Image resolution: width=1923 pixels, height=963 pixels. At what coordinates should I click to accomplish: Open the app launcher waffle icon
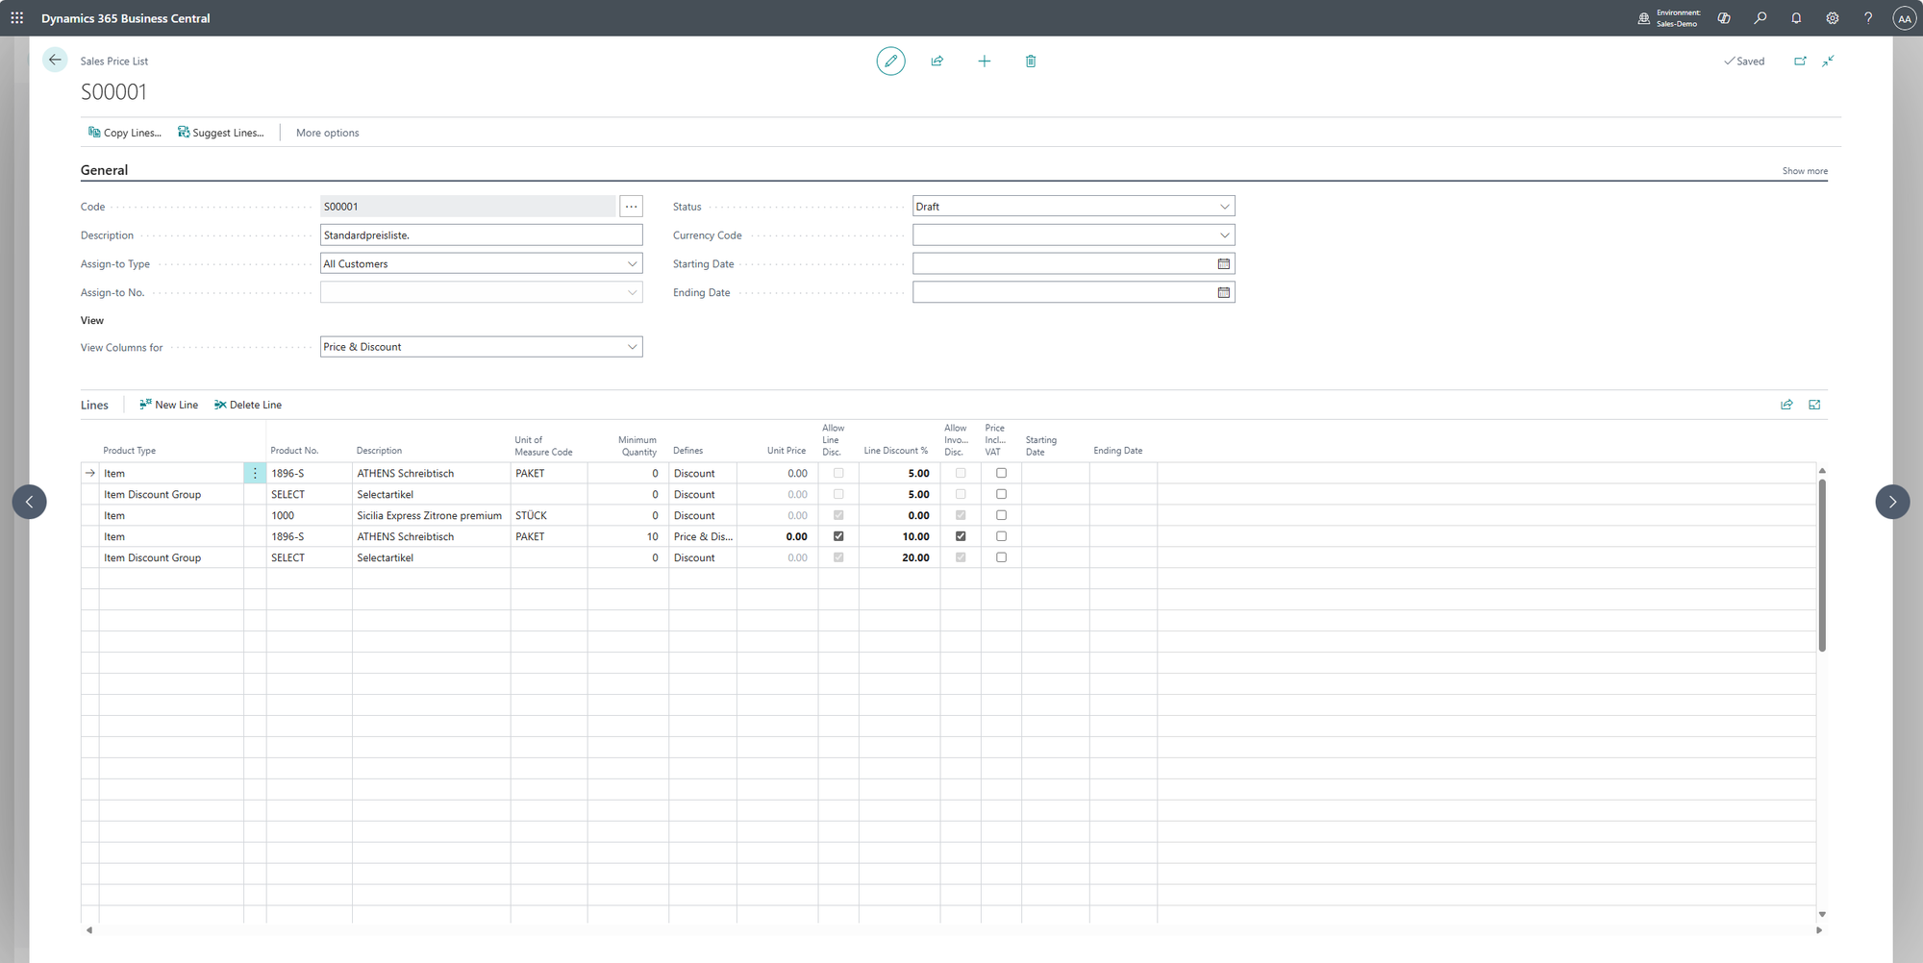click(17, 18)
